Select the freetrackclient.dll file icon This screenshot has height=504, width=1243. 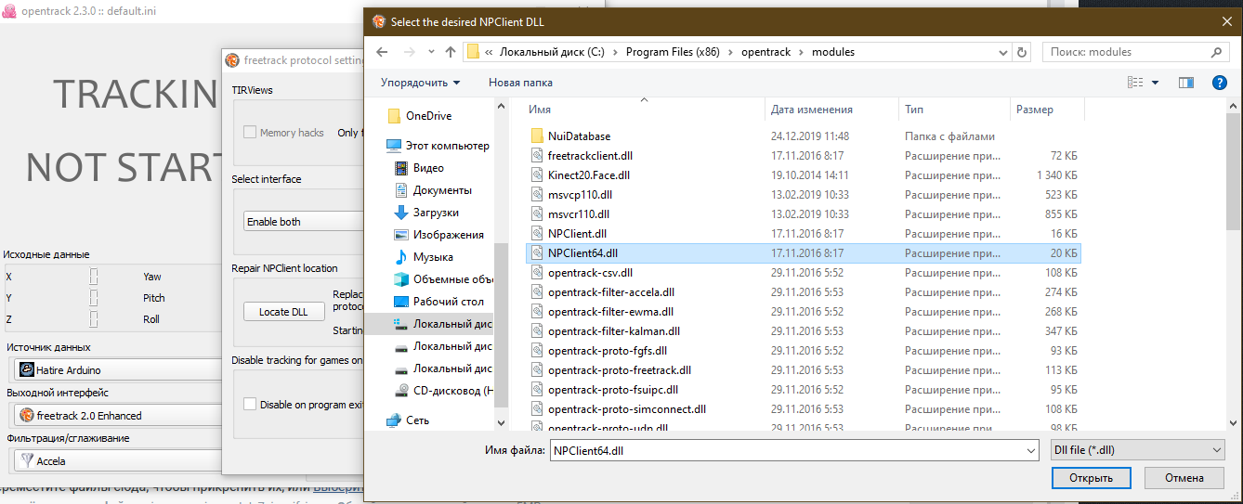click(537, 156)
